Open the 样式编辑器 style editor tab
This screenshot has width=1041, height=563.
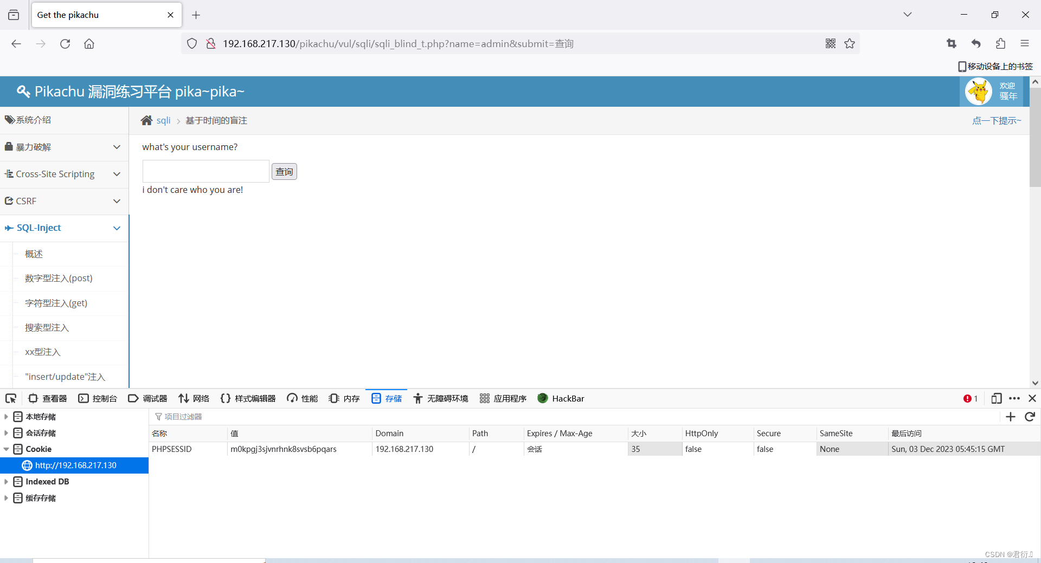click(248, 399)
